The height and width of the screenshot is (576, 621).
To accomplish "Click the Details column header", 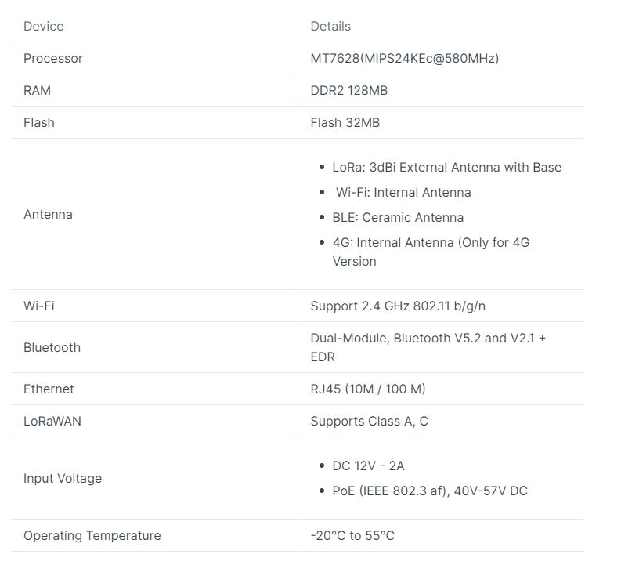I will tap(330, 26).
